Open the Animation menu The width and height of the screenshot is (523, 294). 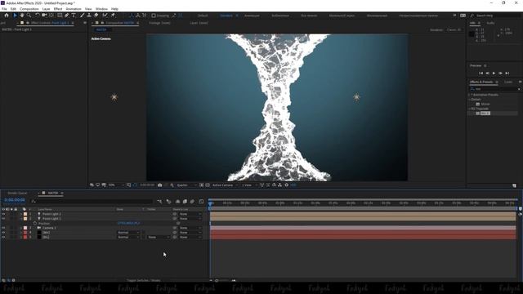tap(74, 9)
